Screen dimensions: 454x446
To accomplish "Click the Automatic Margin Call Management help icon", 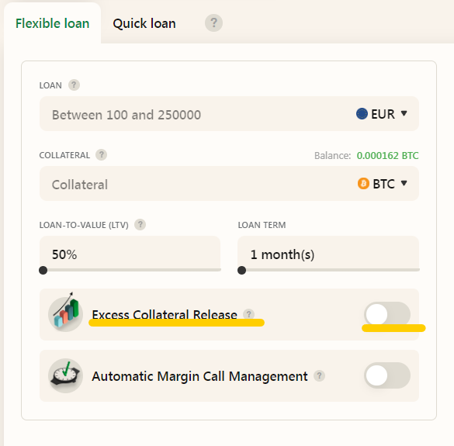I will coord(320,375).
